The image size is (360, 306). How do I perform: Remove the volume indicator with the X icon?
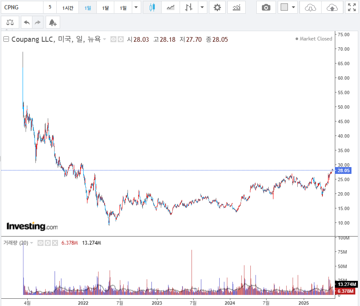pos(55,243)
